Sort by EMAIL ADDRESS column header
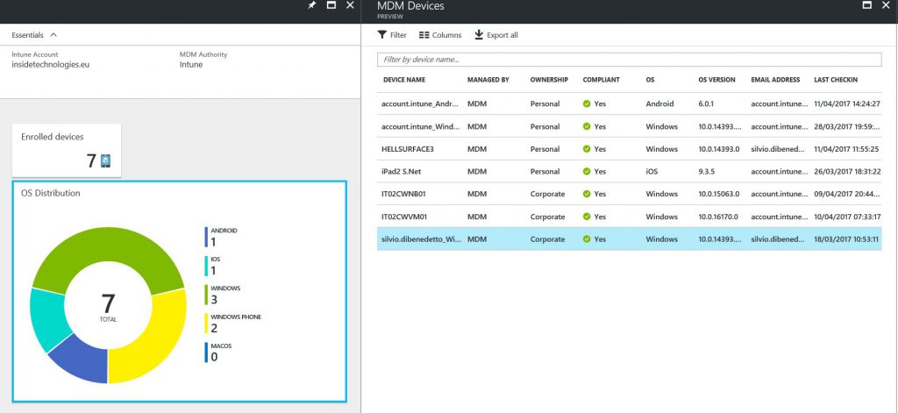The height and width of the screenshot is (413, 898). 775,80
